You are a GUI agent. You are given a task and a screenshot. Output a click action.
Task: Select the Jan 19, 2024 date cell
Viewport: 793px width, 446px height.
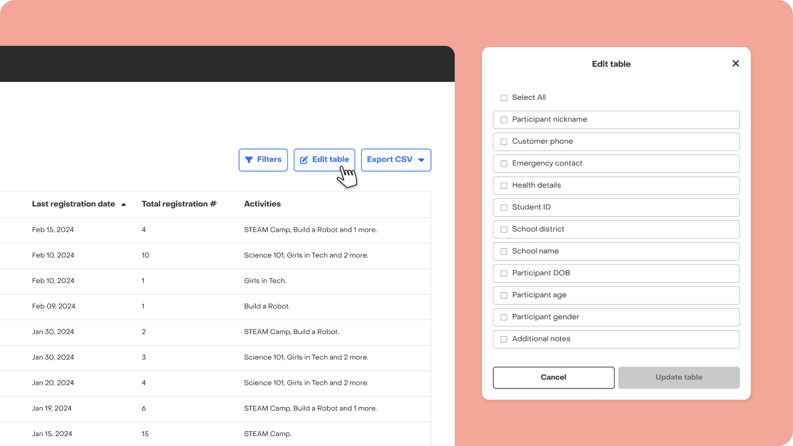point(52,408)
